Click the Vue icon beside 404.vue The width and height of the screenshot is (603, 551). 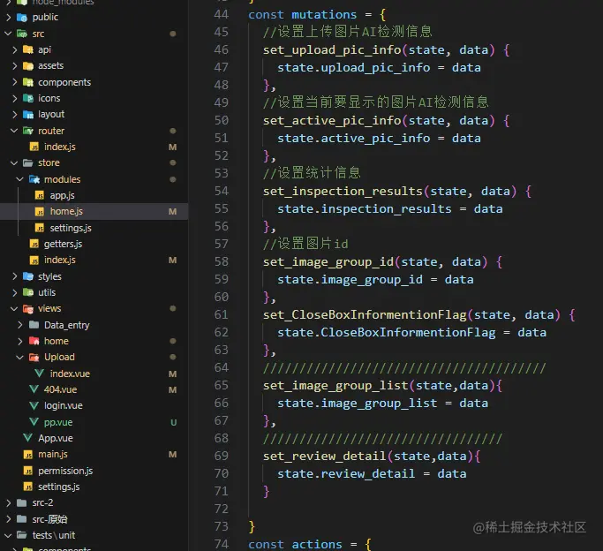[x=34, y=389]
